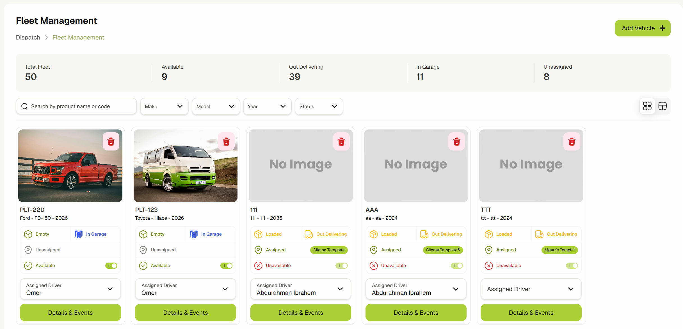Click the Out Delivering truck icon on TTT
The width and height of the screenshot is (683, 329).
(539, 234)
